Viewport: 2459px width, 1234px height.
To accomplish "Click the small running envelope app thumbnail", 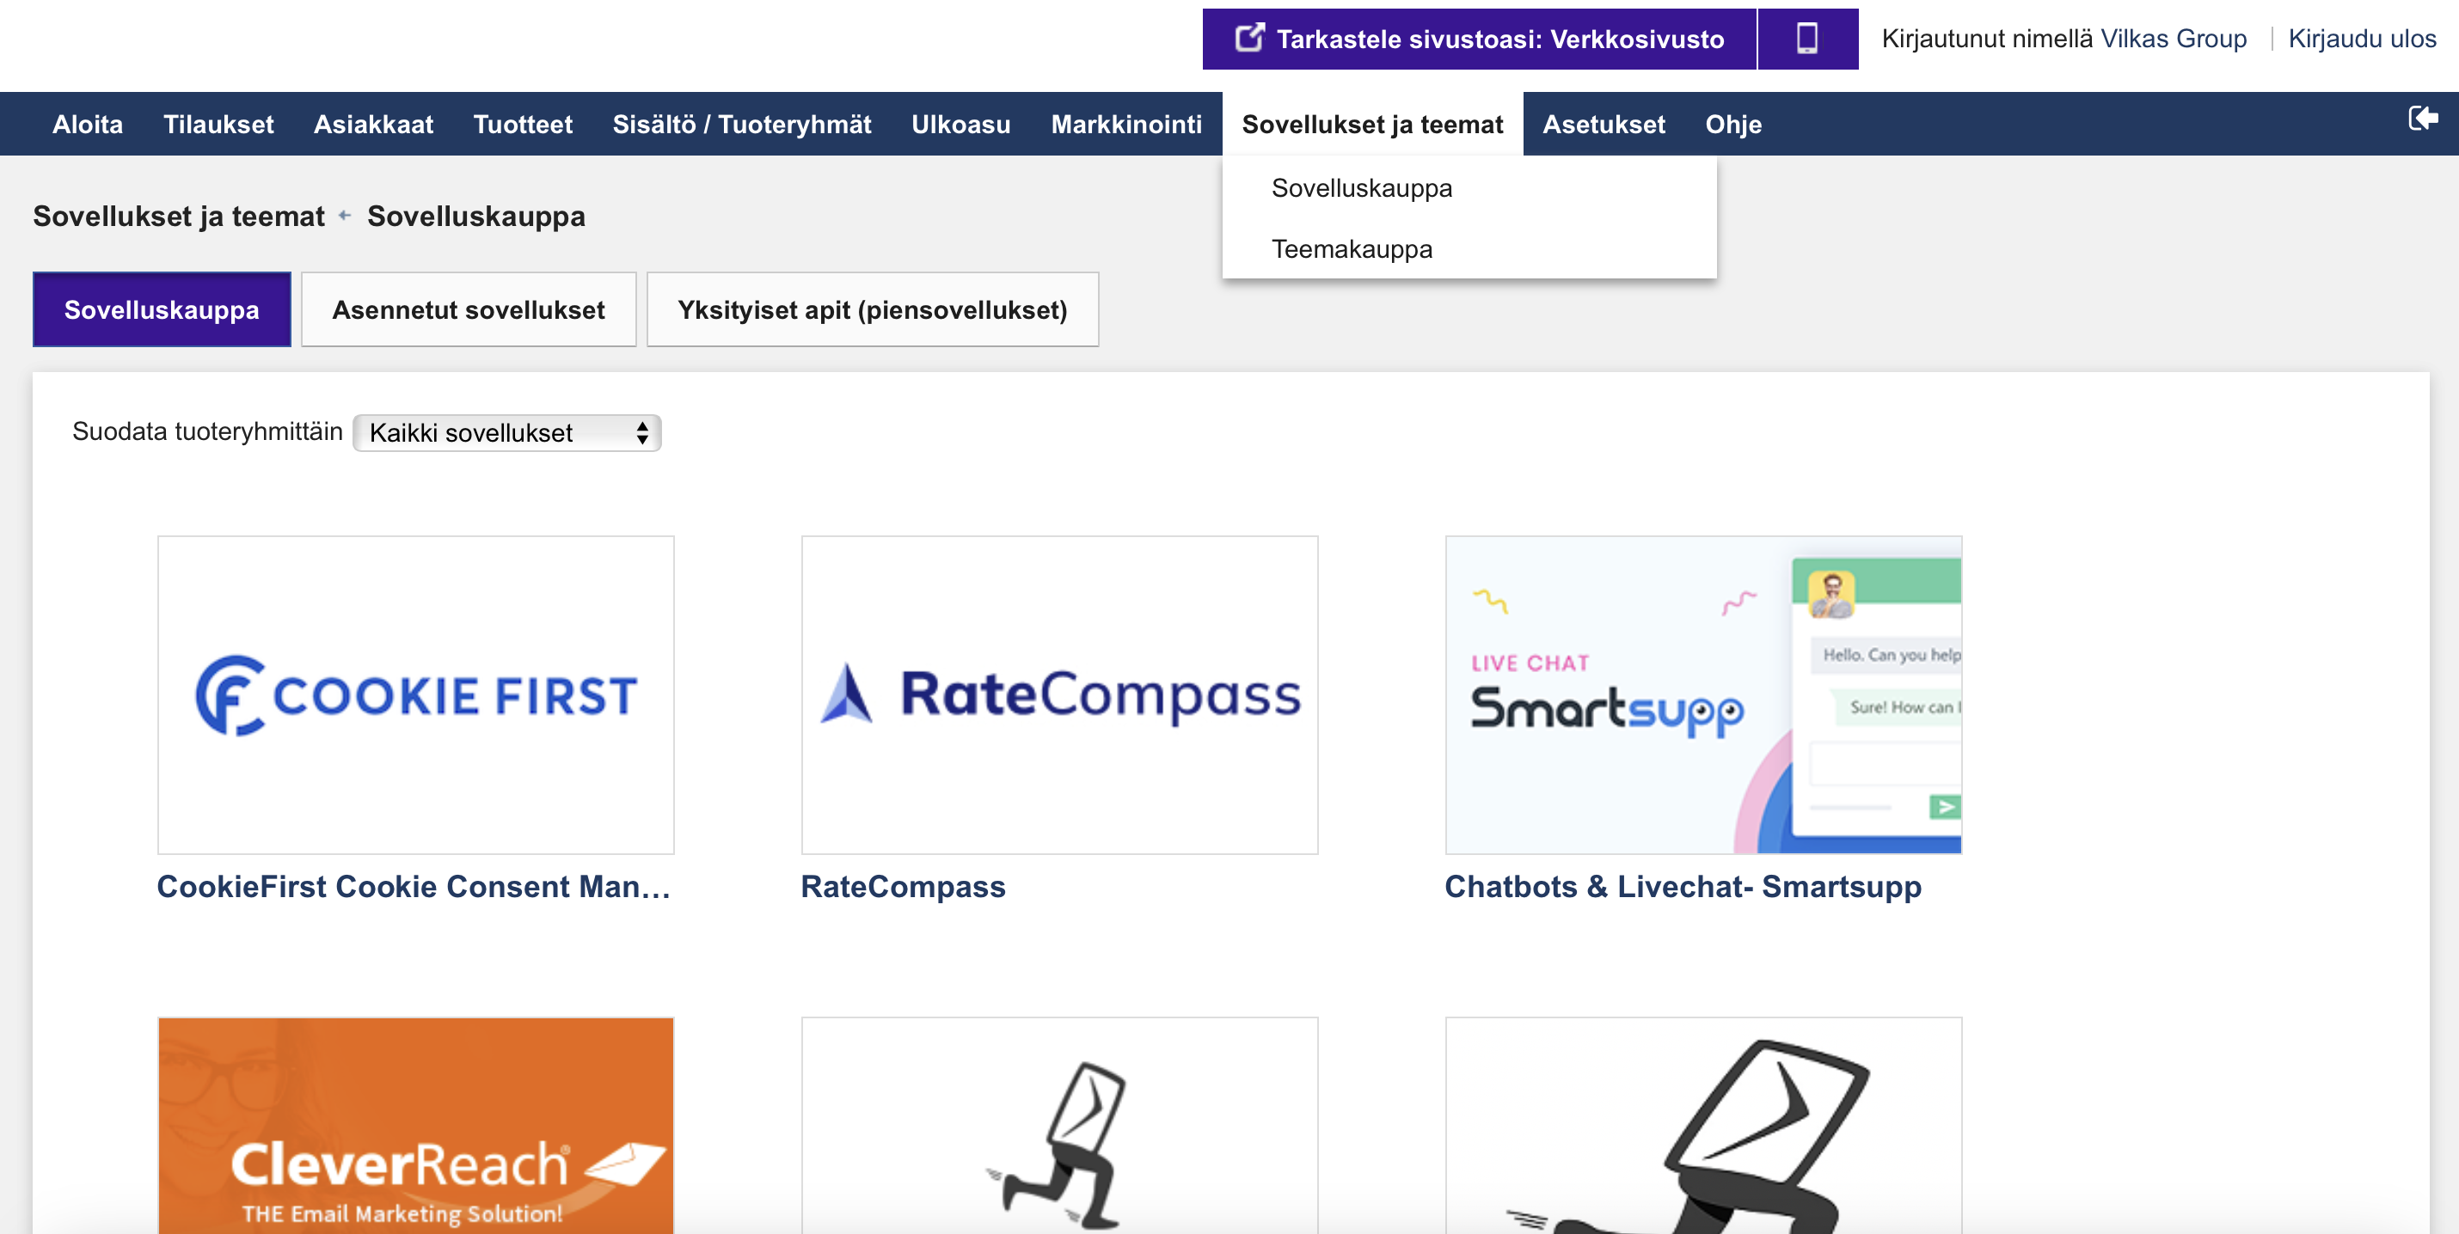I will (x=1059, y=1125).
